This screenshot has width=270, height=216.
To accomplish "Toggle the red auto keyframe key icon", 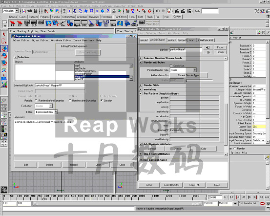I will [263, 203].
